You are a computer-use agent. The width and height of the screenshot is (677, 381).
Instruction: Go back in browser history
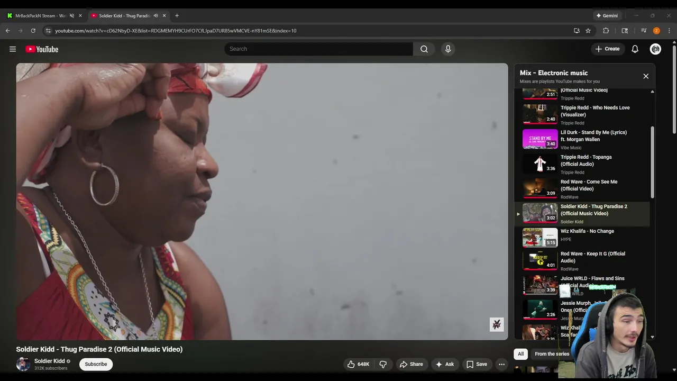pyautogui.click(x=8, y=31)
